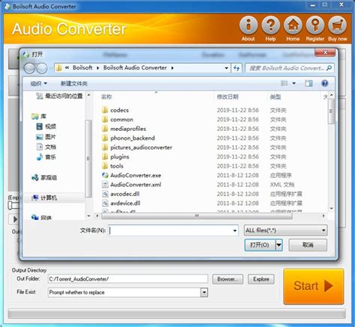Go to the Home icon
This screenshot has width=355, height=327.
[293, 25]
